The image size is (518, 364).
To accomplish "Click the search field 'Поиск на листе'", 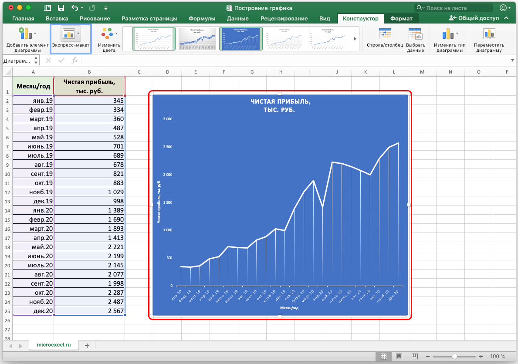I will pyautogui.click(x=453, y=8).
